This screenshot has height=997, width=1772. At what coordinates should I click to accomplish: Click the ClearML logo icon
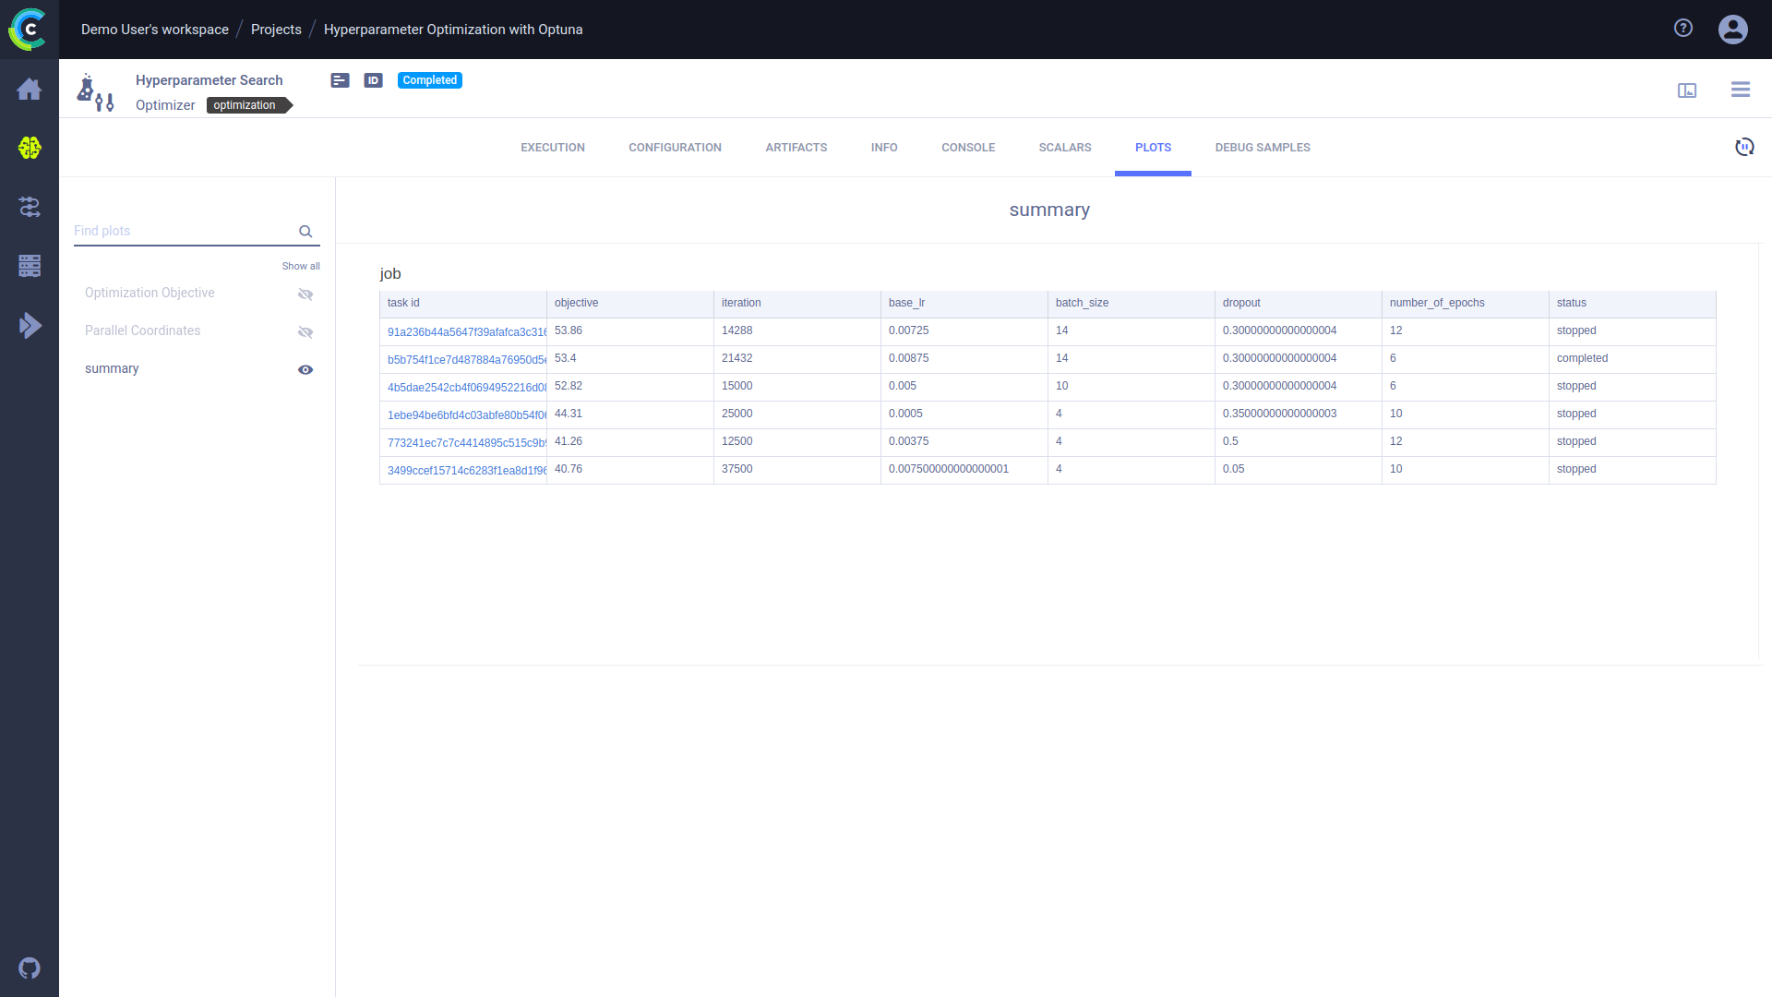coord(29,29)
